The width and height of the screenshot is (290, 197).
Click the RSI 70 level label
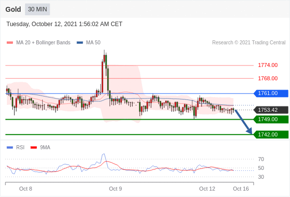click(x=261, y=159)
